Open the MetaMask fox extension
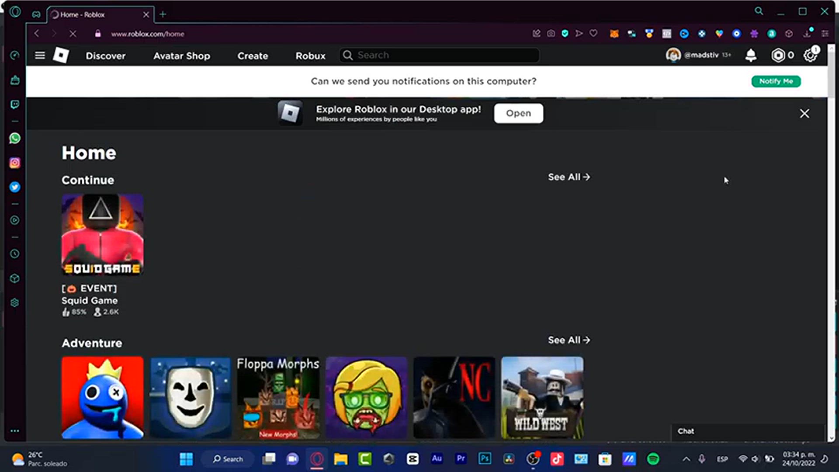The width and height of the screenshot is (839, 472). 614,34
